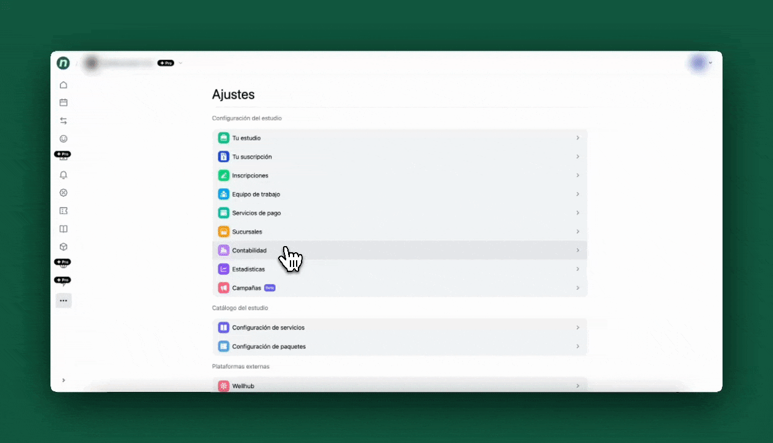Click the Equipo de trabajo row icon

pyautogui.click(x=223, y=194)
